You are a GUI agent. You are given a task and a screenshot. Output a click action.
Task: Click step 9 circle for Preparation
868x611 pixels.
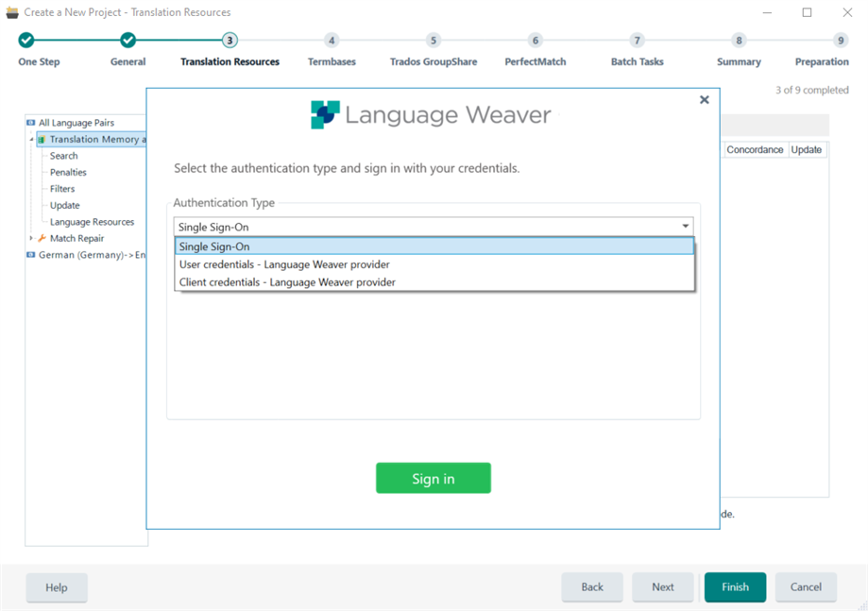pyautogui.click(x=841, y=40)
